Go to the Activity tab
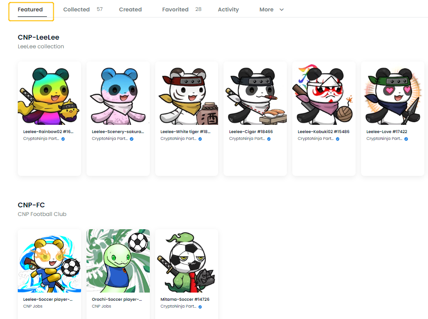Screen dimensions: 428x319 click(x=228, y=10)
